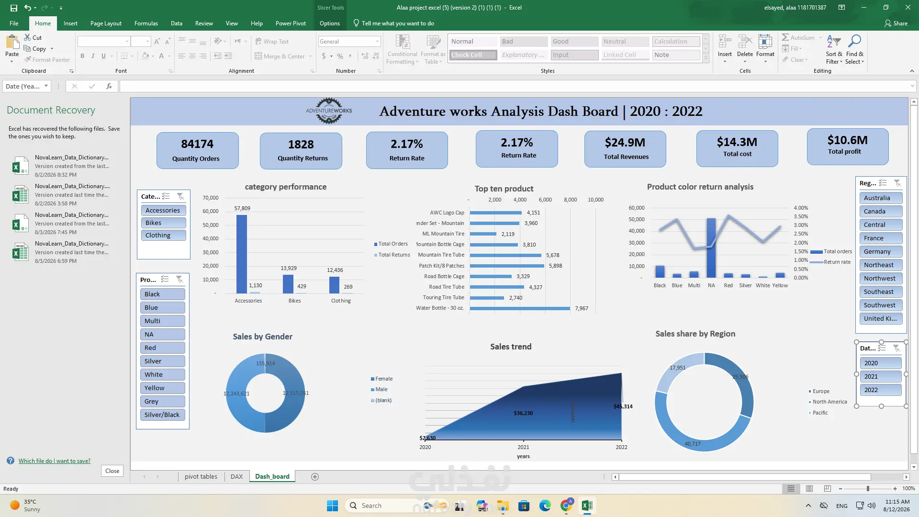Click the Save icon in the quick access toolbar
Image resolution: width=919 pixels, height=517 pixels.
tap(13, 8)
